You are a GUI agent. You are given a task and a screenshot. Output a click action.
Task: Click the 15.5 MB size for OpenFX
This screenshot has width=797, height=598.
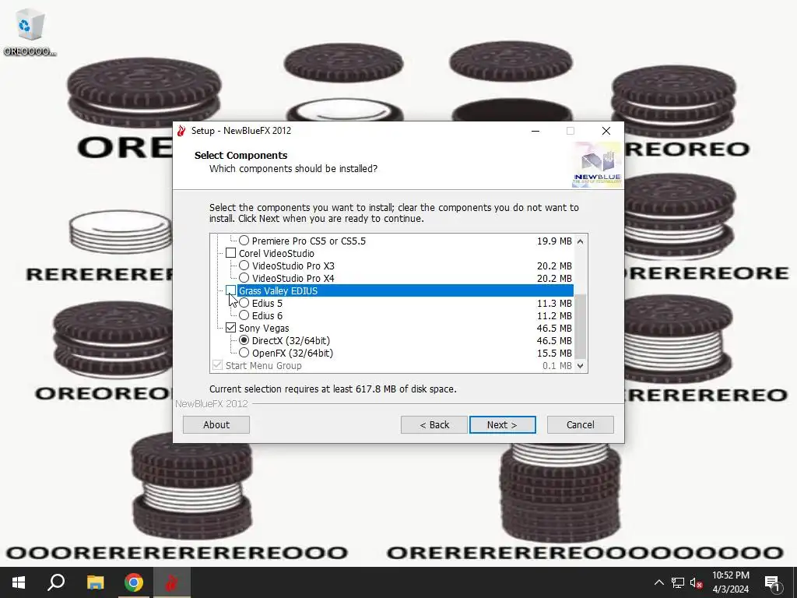554,353
